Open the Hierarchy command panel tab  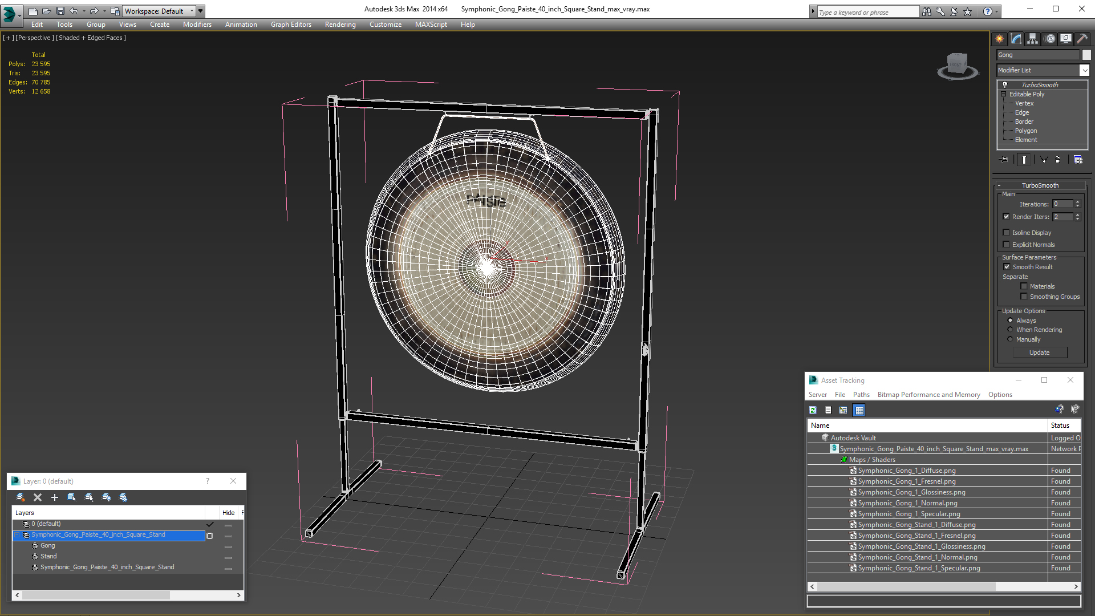click(x=1032, y=39)
